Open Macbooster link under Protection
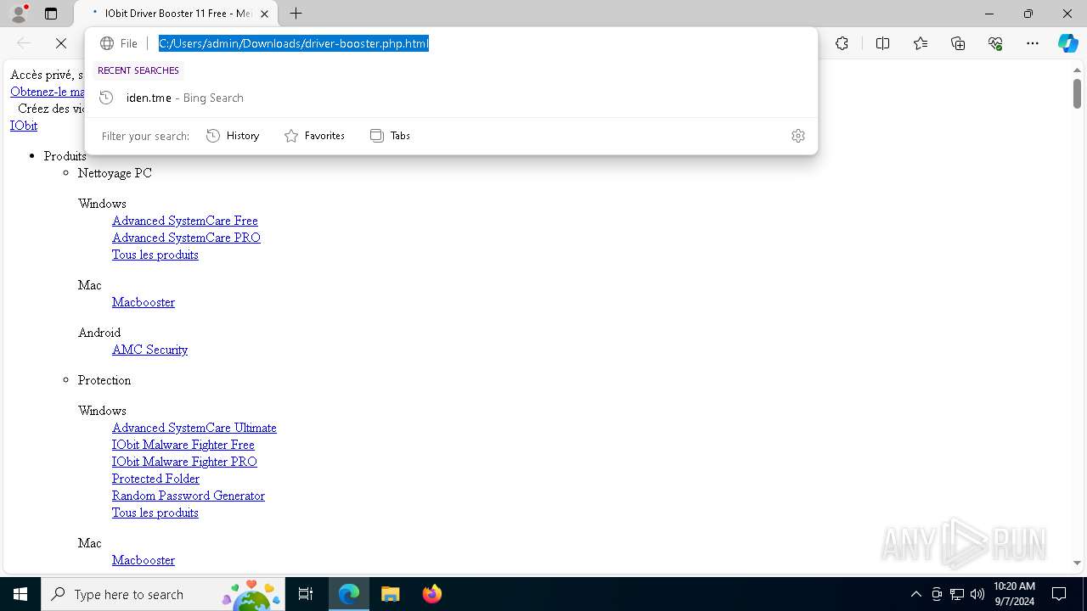The width and height of the screenshot is (1087, 611). 144,560
